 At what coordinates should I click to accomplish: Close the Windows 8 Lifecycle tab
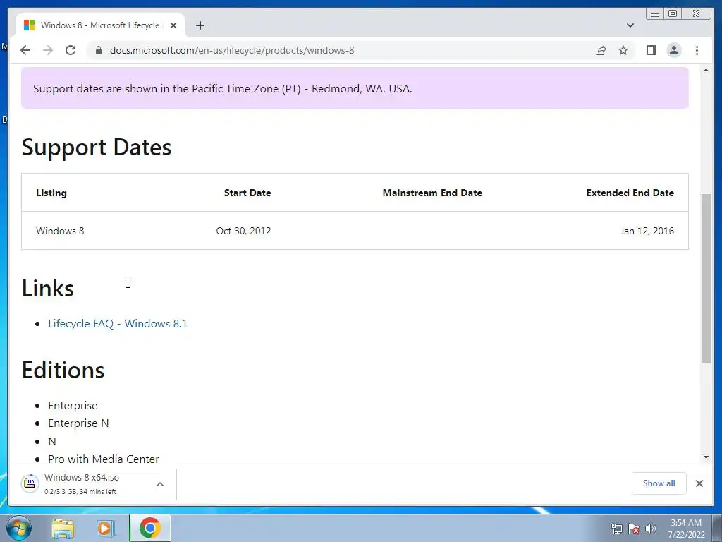(173, 25)
